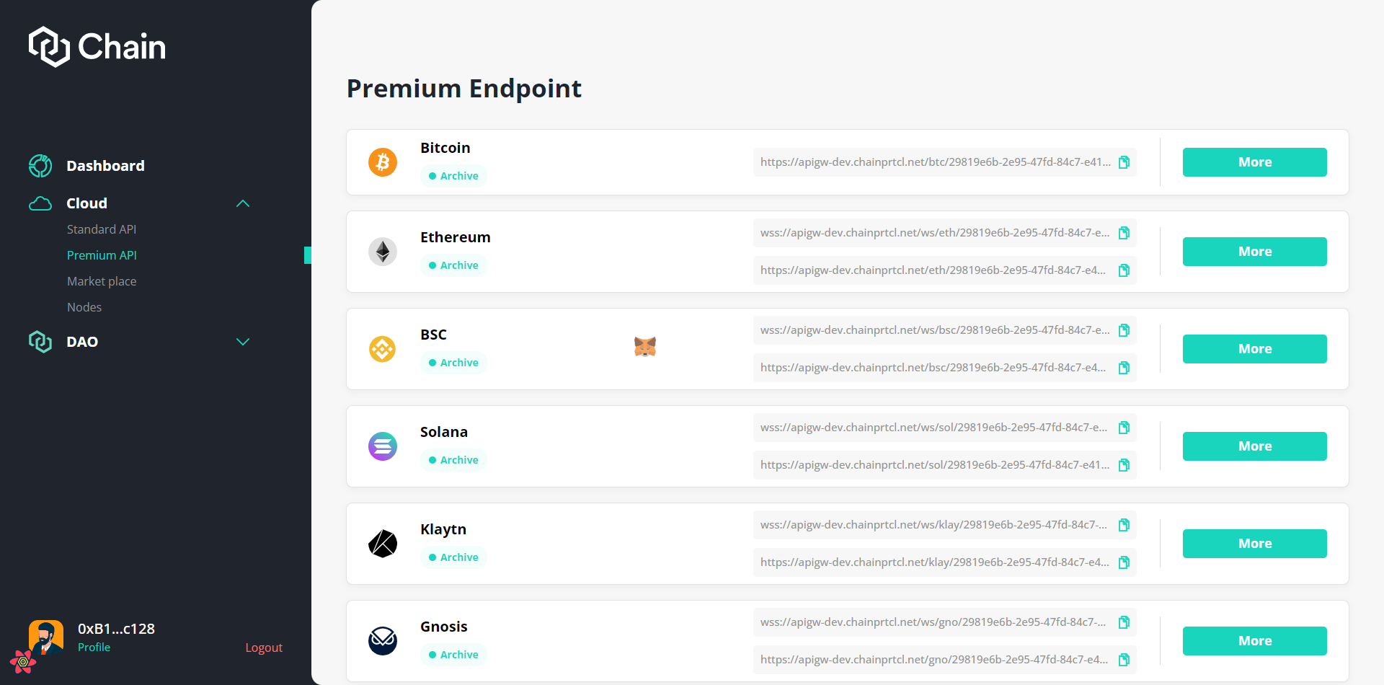Click the Chain logo in sidebar
Screen dimensions: 1384x685
pos(97,47)
